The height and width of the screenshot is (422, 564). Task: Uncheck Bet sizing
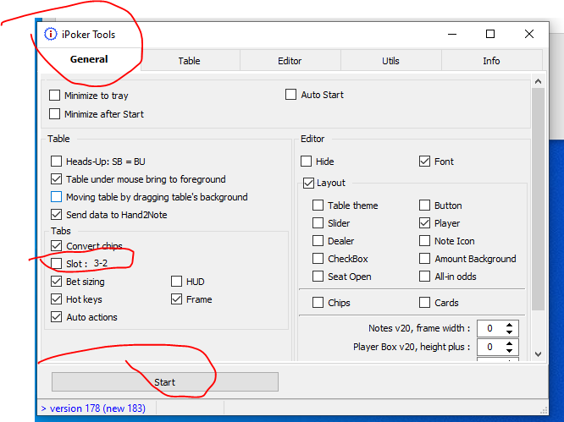point(56,282)
